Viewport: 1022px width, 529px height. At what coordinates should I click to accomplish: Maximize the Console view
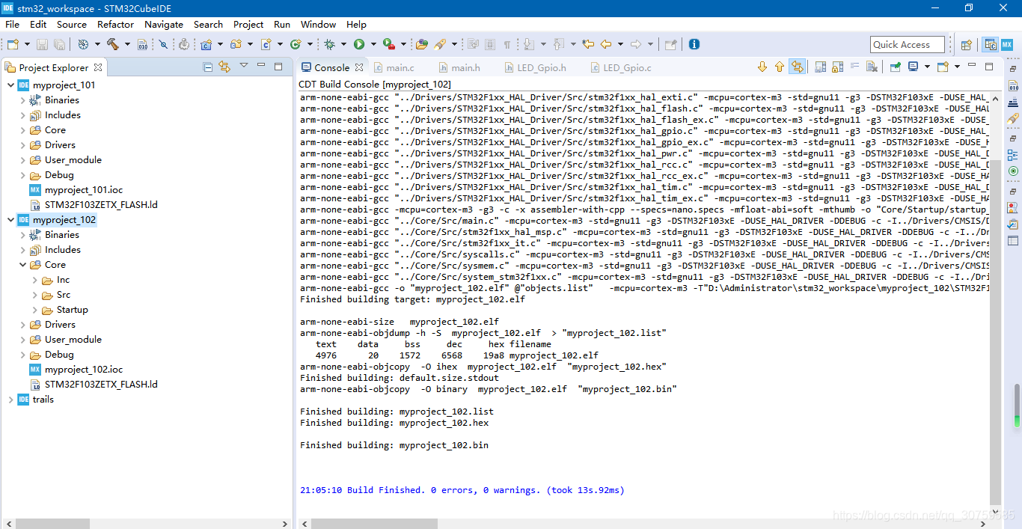click(x=989, y=67)
